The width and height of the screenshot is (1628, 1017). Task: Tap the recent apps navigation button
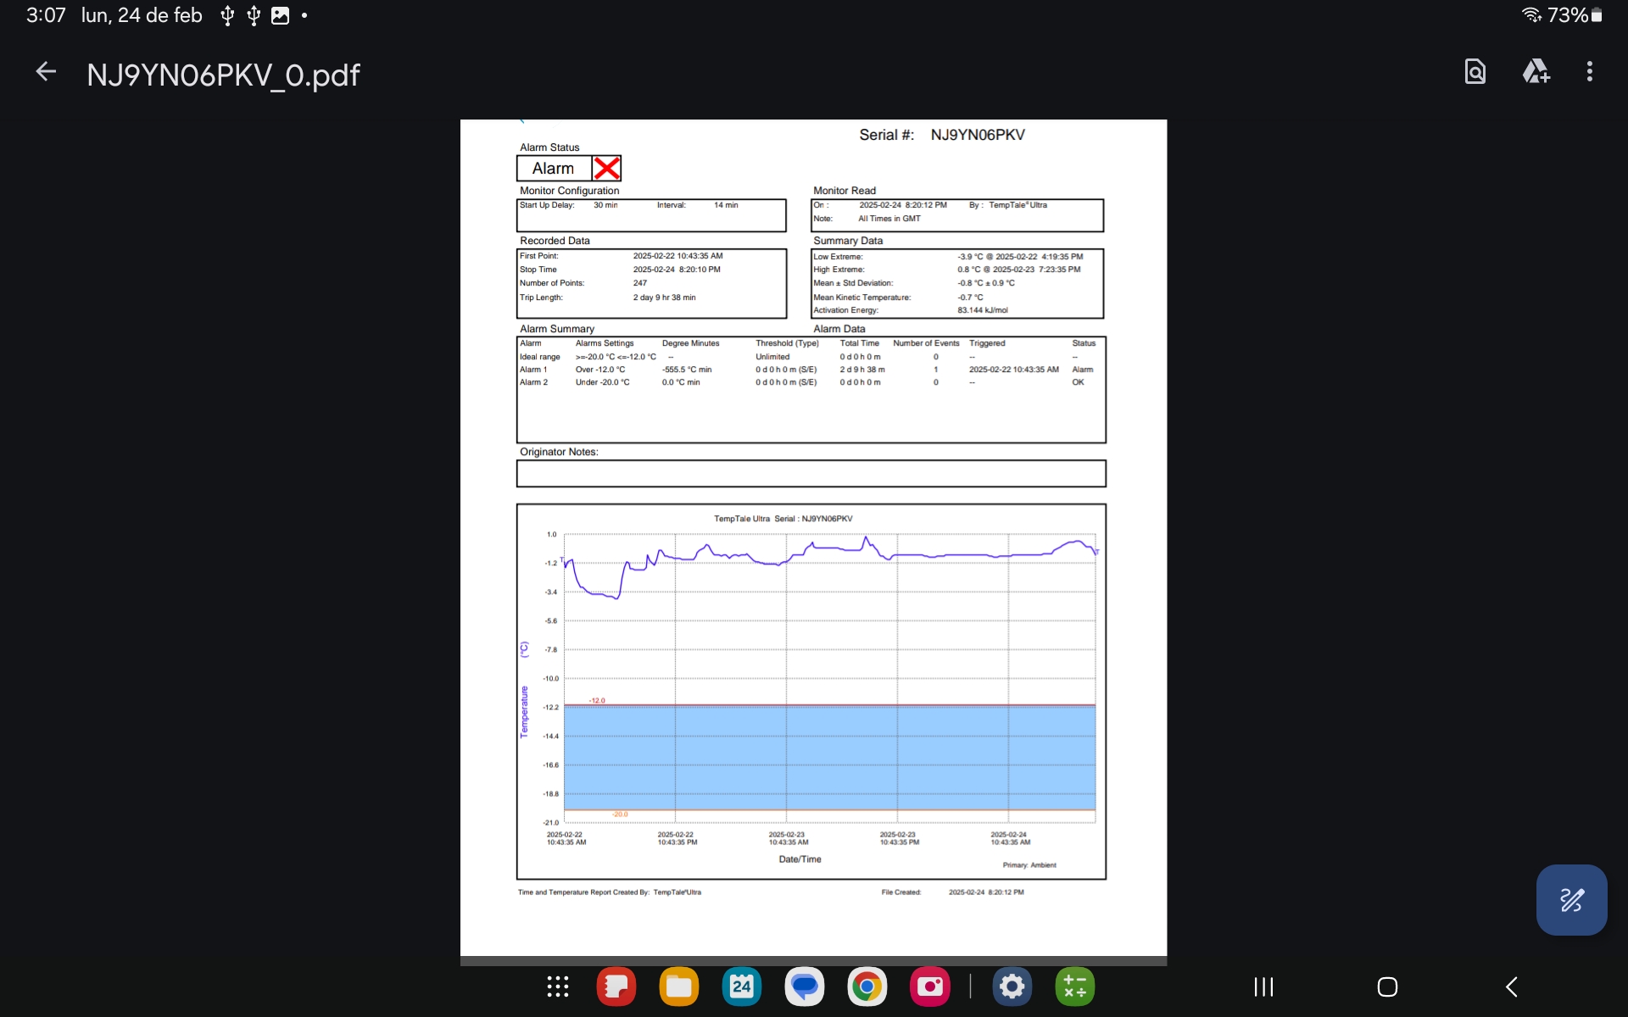pyautogui.click(x=1263, y=986)
